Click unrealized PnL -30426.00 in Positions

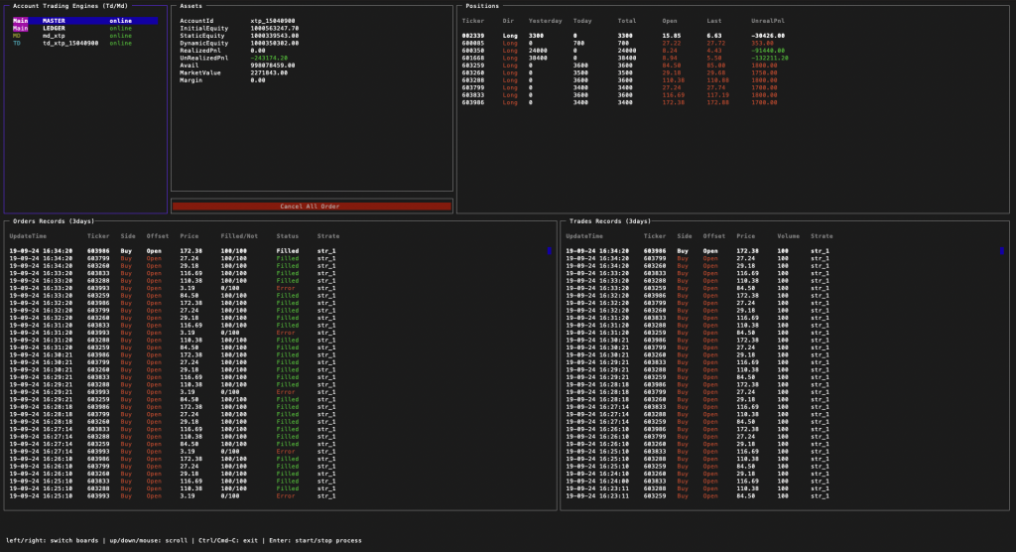768,36
